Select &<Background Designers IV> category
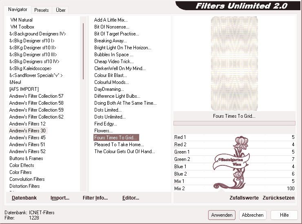The height and width of the screenshot is (224, 302). tap(38, 34)
